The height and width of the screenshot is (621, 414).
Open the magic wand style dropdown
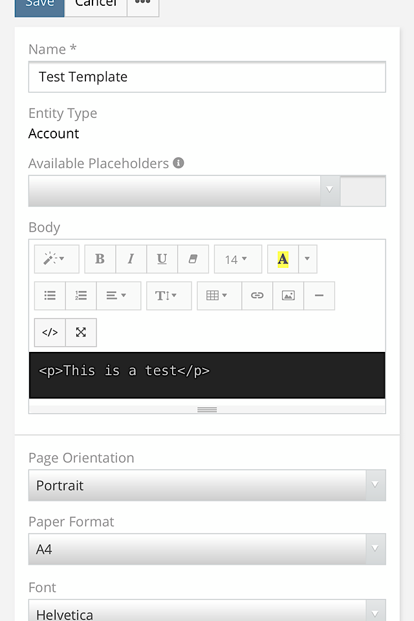coord(57,259)
